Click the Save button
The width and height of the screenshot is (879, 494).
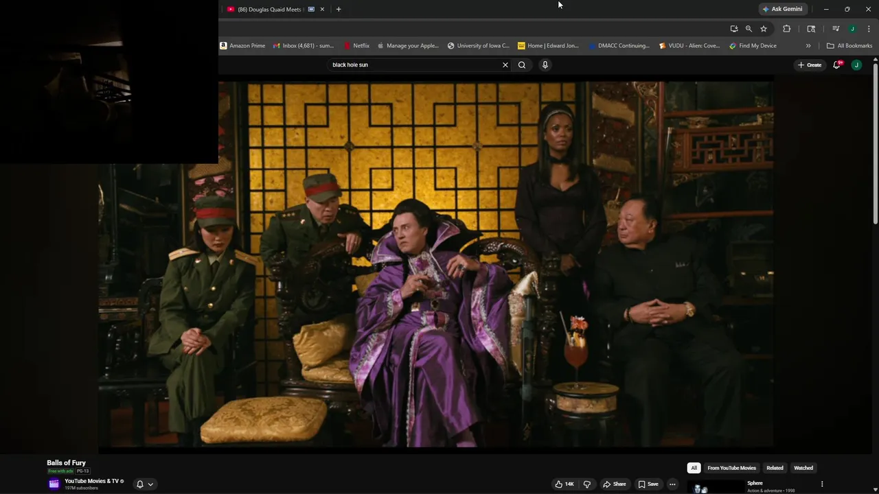tap(648, 484)
